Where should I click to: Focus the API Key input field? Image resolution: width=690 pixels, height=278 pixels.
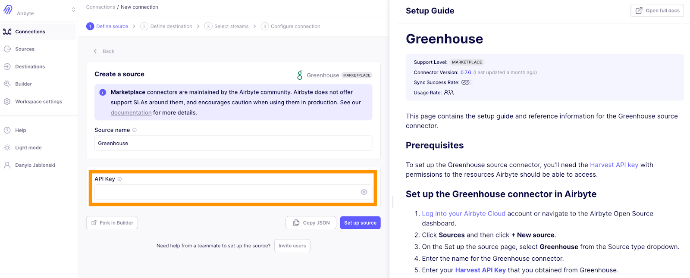(x=226, y=192)
